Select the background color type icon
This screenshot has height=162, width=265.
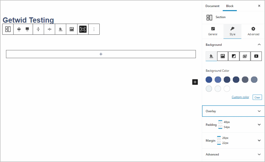[211, 56]
